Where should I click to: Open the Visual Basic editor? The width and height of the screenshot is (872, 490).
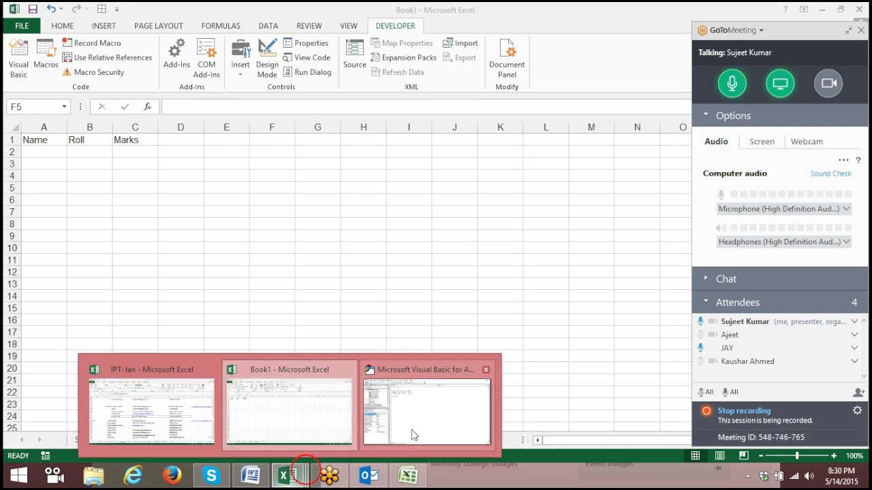tap(18, 59)
